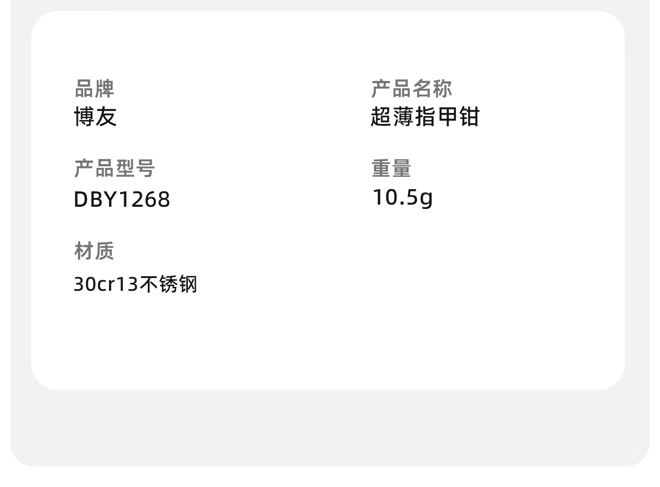The image size is (660, 487).
Task: Select the material text 30cr13不锈钢
Action: tap(136, 284)
